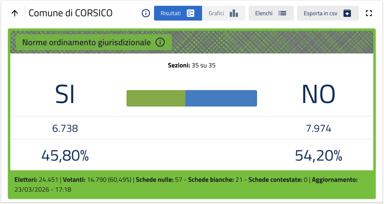Open info for Norme ordinamento giurisdizionale

coord(160,42)
